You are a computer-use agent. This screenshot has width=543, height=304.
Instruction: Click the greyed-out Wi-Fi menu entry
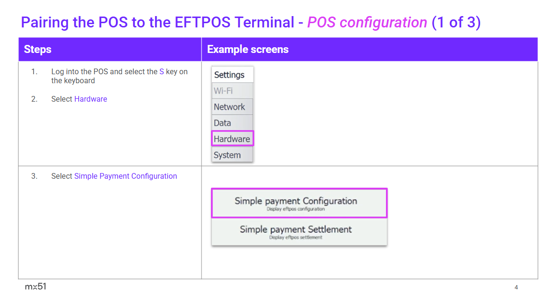223,91
